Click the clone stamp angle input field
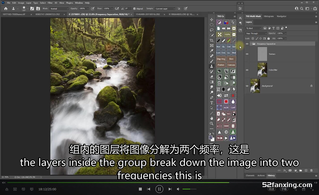The width and height of the screenshot is (319, 195). (128, 9)
